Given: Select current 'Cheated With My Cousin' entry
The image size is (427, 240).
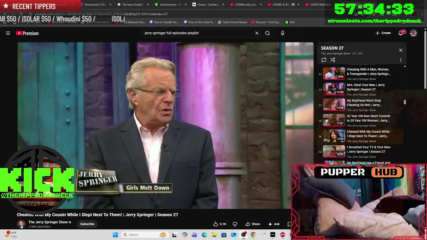Looking at the screenshot, I should pos(361,136).
